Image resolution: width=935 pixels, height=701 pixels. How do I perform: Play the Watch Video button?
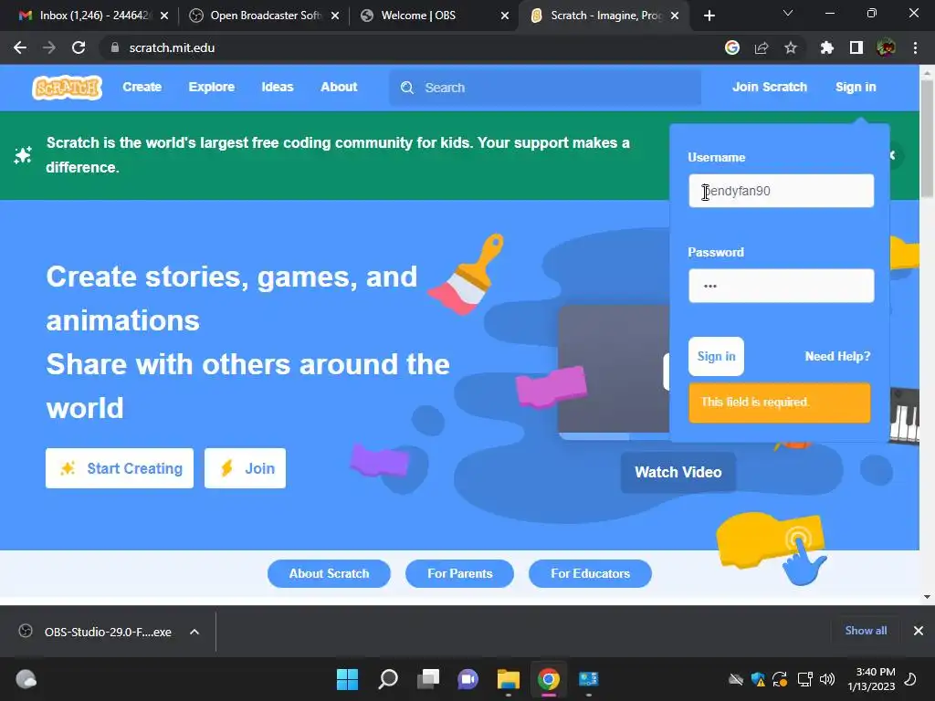point(678,472)
